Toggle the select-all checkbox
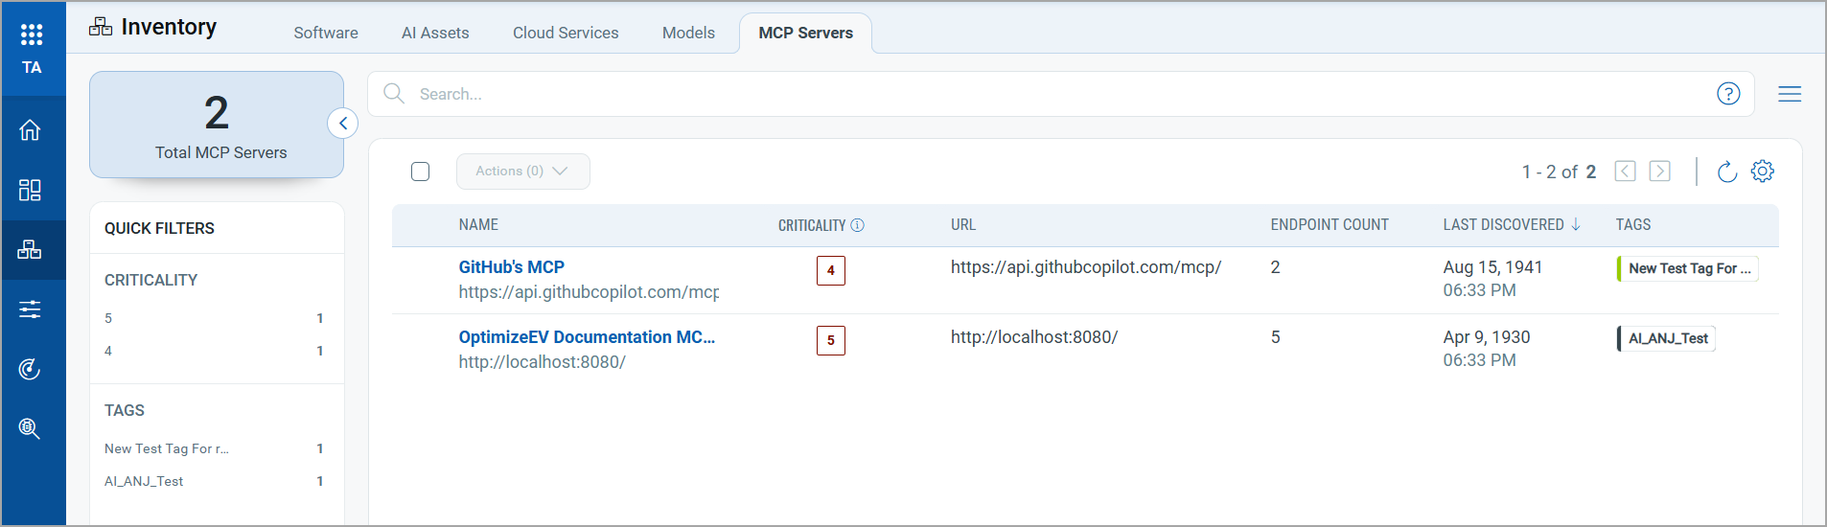 pyautogui.click(x=420, y=172)
